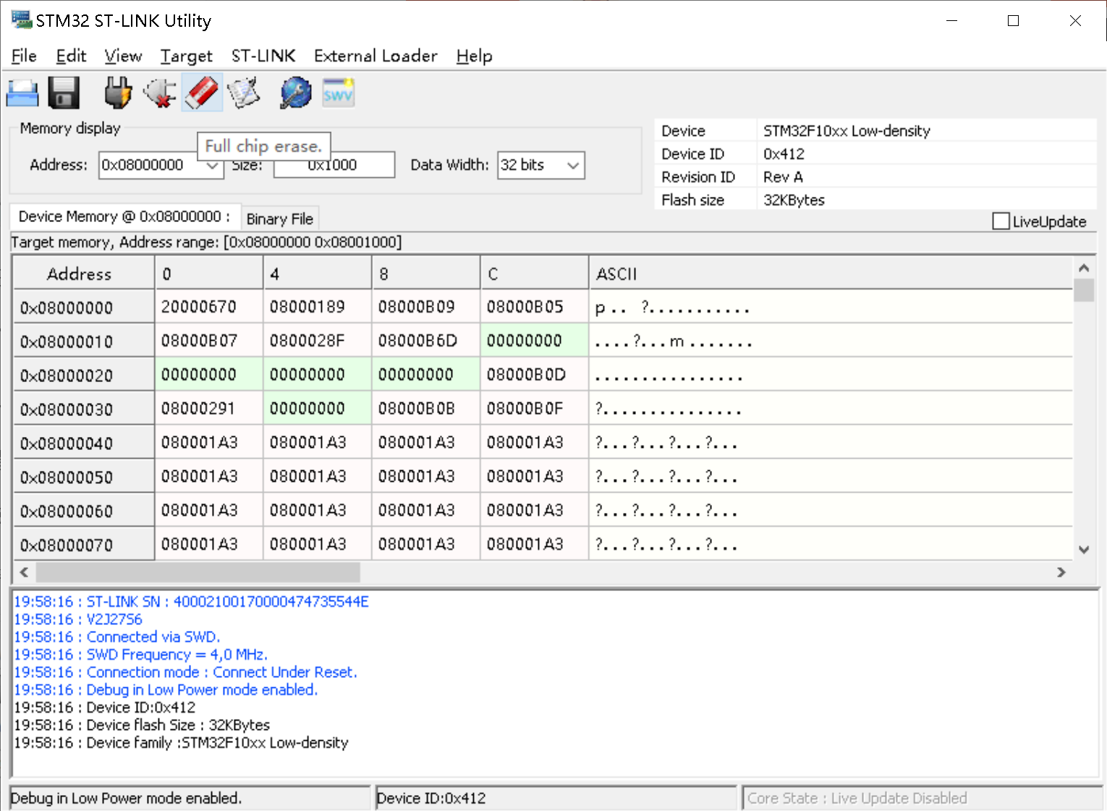
Task: Click address row 0x08000020
Action: pyautogui.click(x=84, y=375)
